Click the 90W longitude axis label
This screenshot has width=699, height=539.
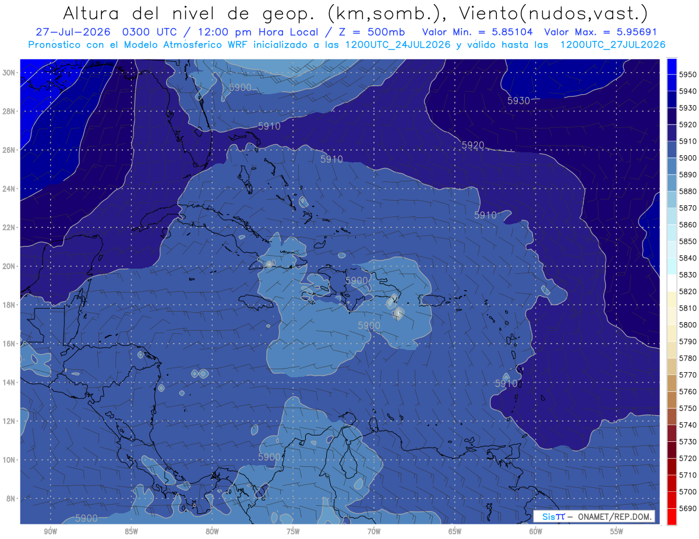(x=50, y=531)
